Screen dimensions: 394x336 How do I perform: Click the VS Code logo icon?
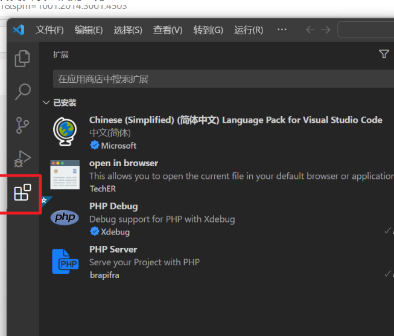click(19, 30)
